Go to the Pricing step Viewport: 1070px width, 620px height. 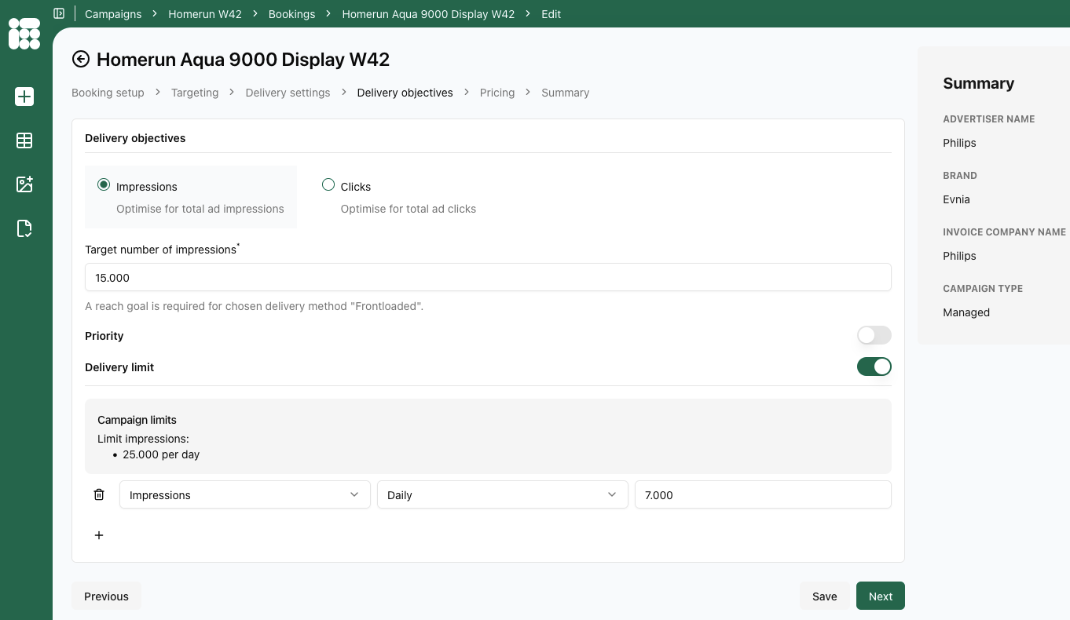tap(497, 93)
